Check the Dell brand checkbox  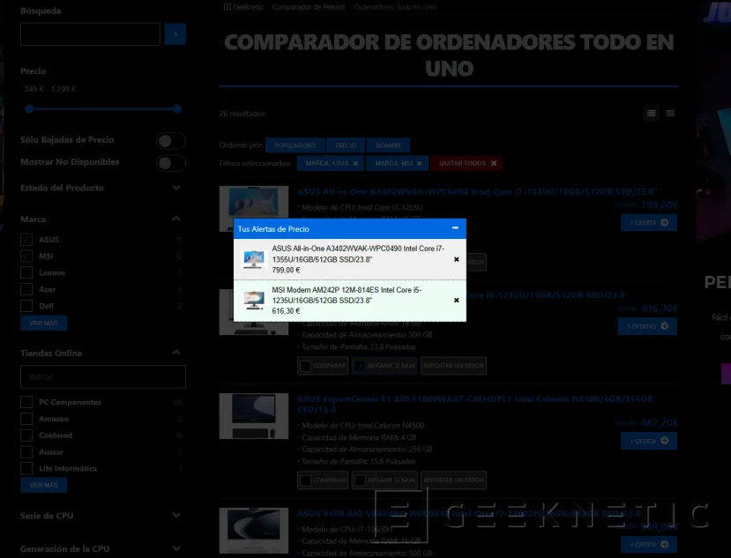click(x=26, y=306)
